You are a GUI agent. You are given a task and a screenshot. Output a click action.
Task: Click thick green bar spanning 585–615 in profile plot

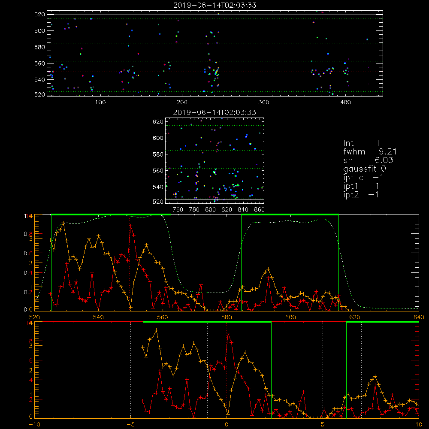click(x=290, y=215)
